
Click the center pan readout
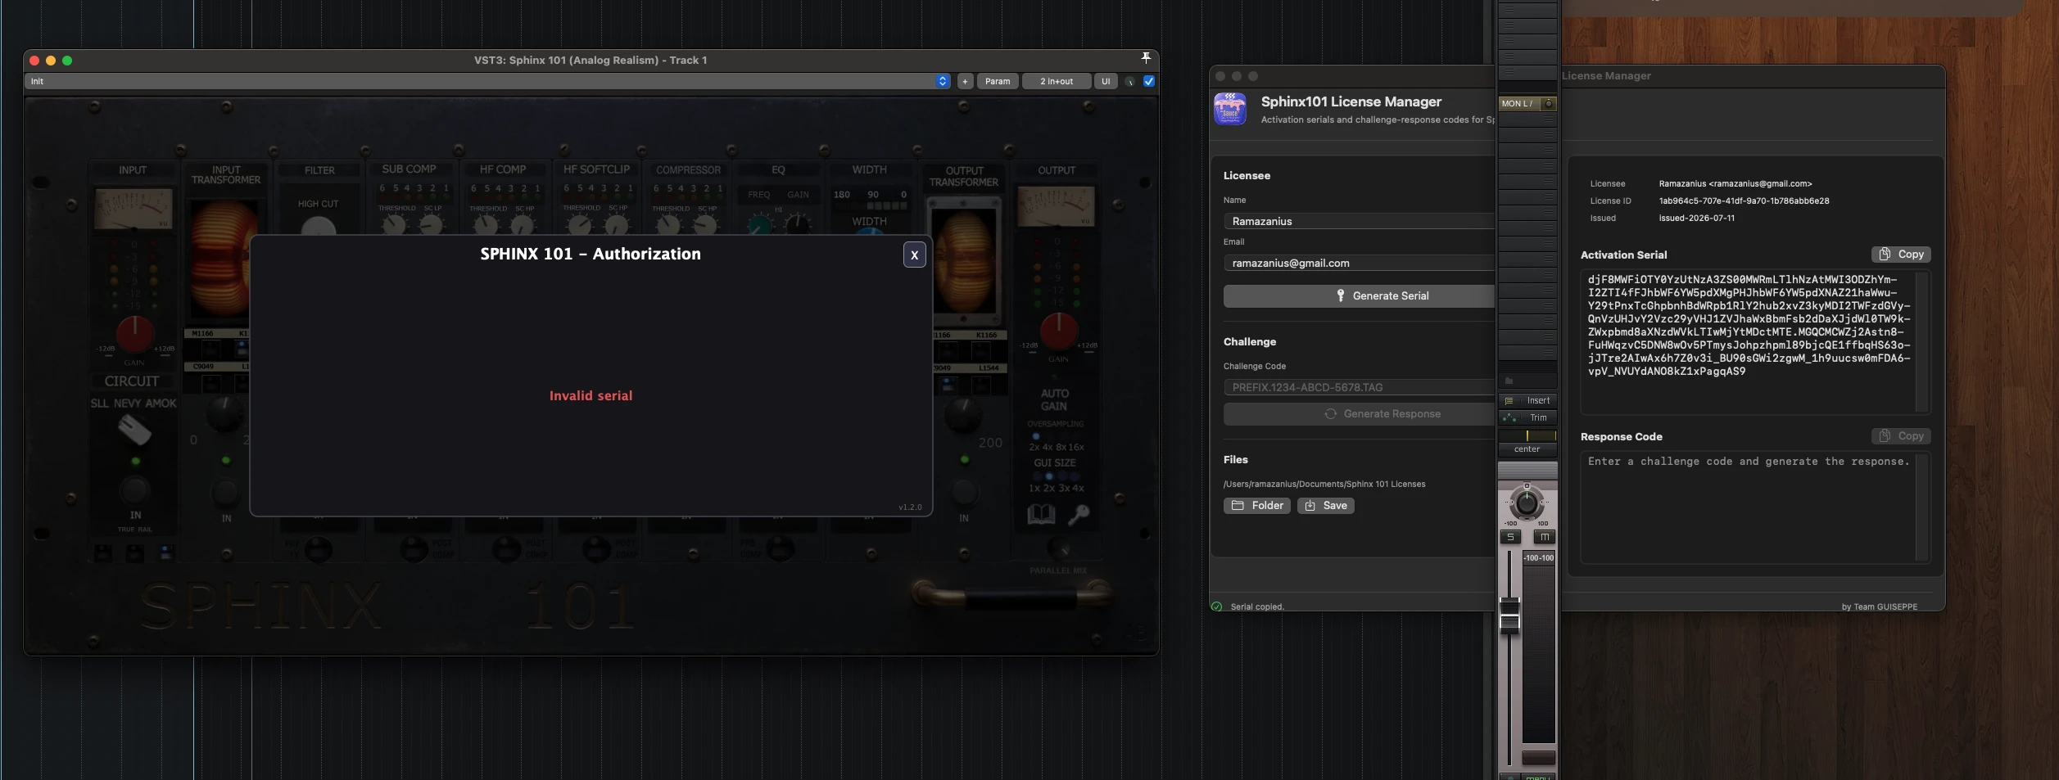1527,449
